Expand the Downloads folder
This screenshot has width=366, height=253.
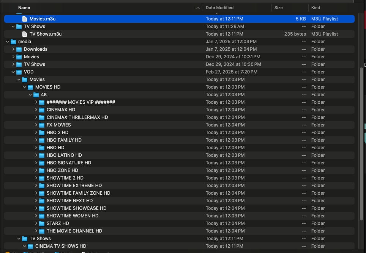pos(13,49)
